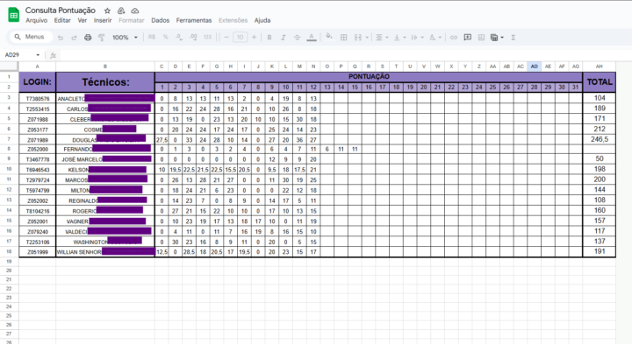
Task: Select the total cell 212
Action: coord(600,129)
